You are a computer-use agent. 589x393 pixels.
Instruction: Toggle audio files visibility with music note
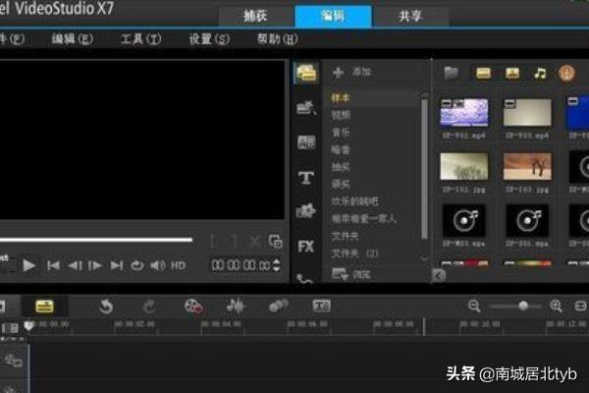[x=540, y=73]
